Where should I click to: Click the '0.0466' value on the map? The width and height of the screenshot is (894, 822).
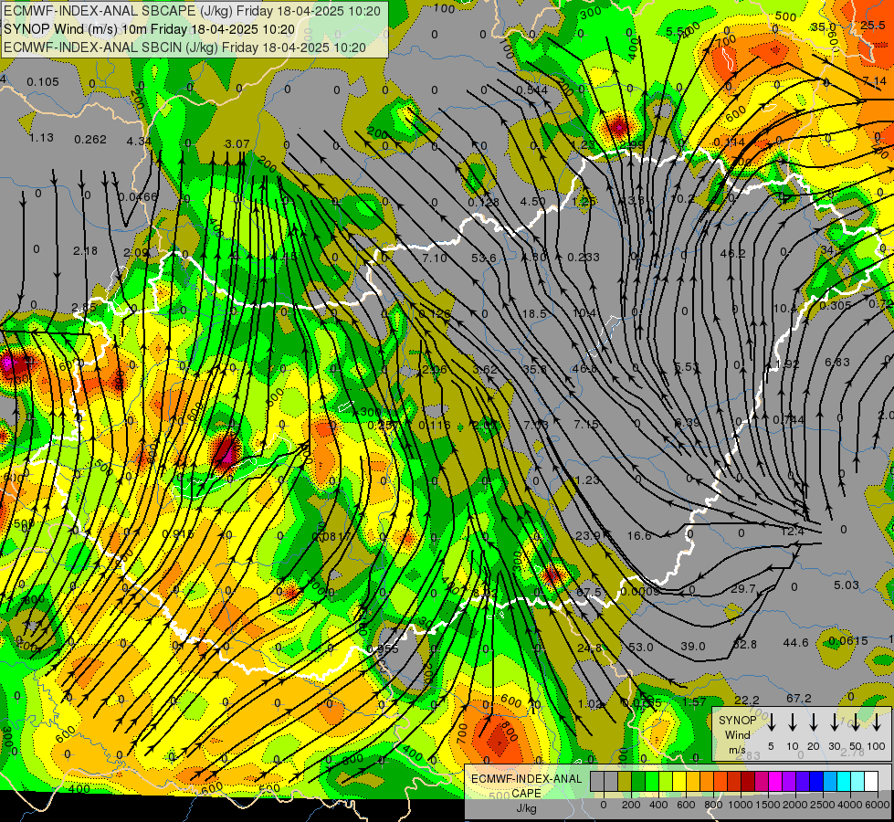coord(138,196)
